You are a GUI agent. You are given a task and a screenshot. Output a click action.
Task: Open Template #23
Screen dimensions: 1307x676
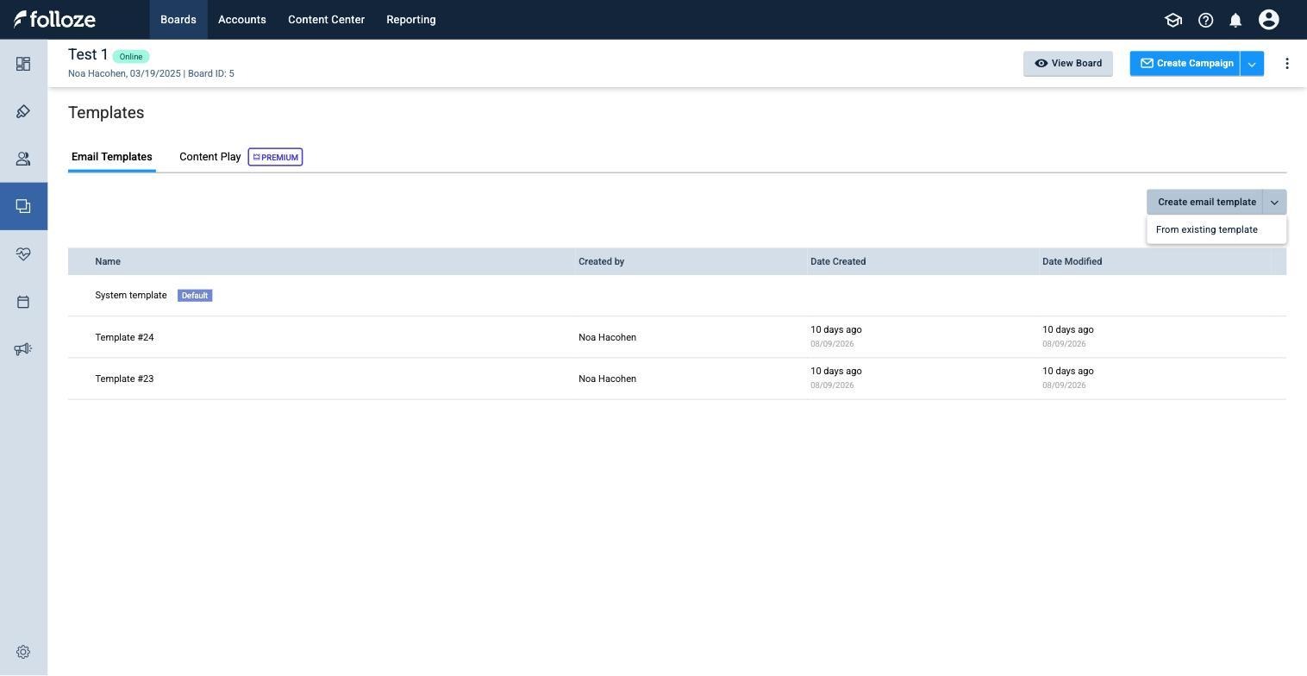point(124,379)
